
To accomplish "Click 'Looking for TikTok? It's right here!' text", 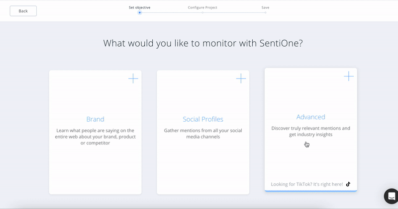I will tap(306, 184).
